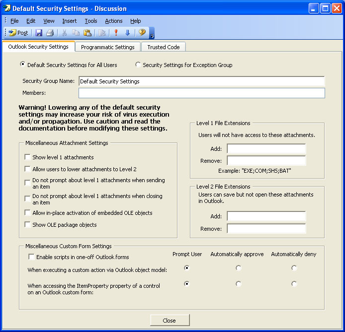Check Do not prompt when closing an item
This screenshot has width=345, height=332.
pyautogui.click(x=27, y=199)
